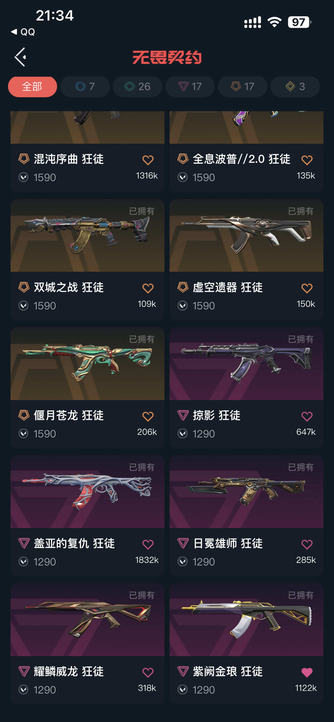The height and width of the screenshot is (722, 334).
Task: View the 掠影 狂徒 skin image
Action: pos(246,364)
